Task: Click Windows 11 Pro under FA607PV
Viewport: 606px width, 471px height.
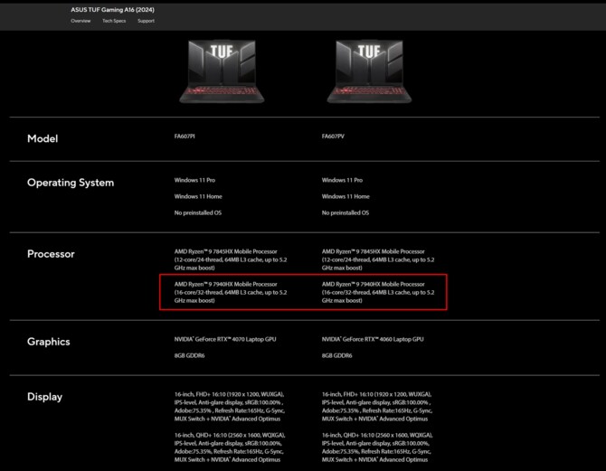Action: tap(342, 180)
